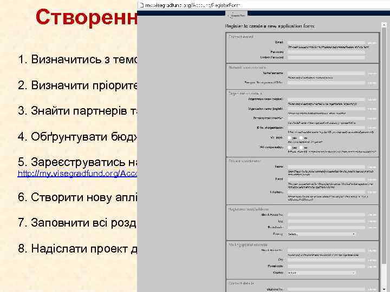Image resolution: width=390 pixels, height=292 pixels.
Task: Select the browser tab above the form
Action: coord(236,15)
